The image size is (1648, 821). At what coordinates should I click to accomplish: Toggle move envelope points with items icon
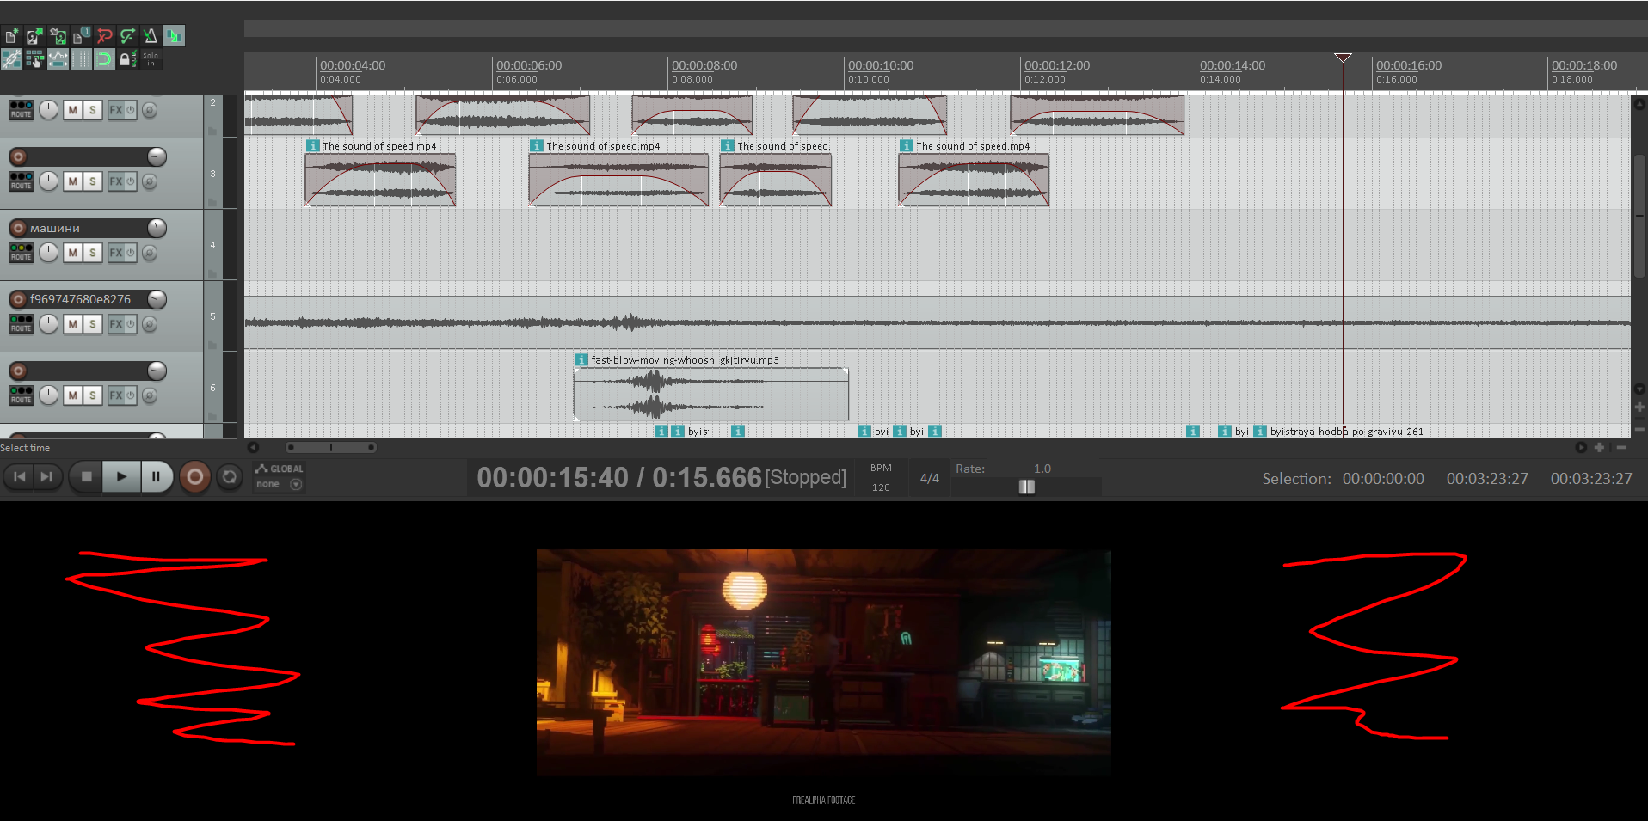pos(58,59)
